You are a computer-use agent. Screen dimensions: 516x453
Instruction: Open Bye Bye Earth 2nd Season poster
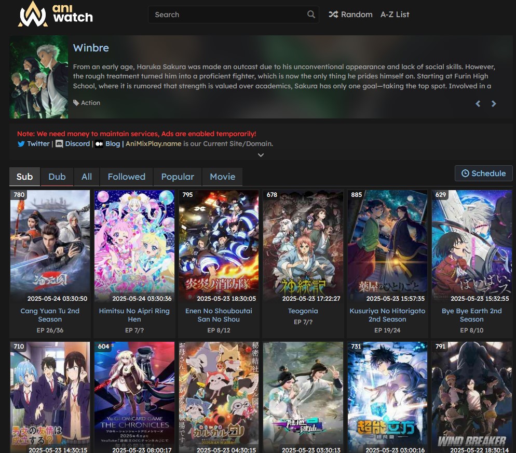pos(471,245)
